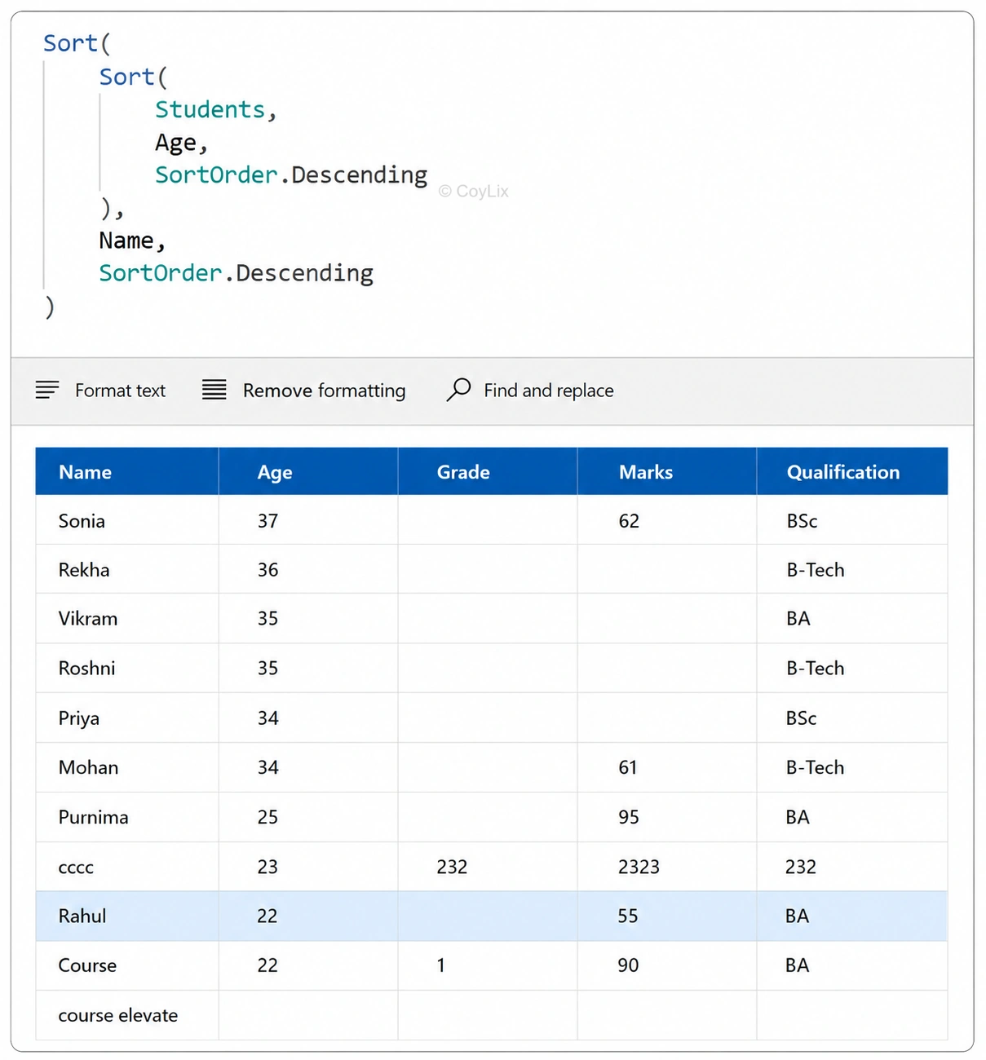Click the Name argument in the formula
986x1060 pixels.
coord(126,241)
